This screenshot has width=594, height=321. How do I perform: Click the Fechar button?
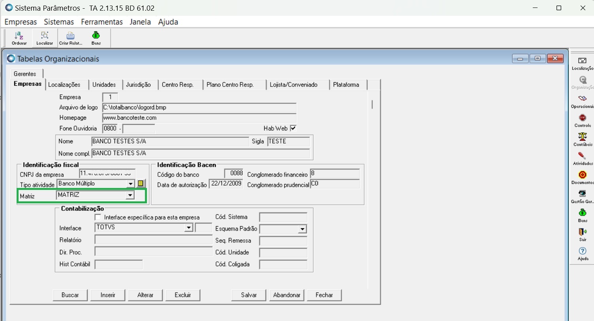324,295
